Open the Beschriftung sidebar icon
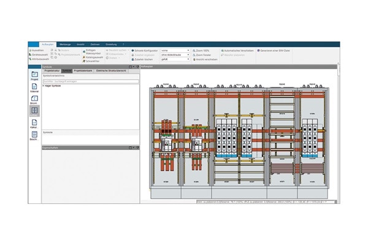 point(34,136)
